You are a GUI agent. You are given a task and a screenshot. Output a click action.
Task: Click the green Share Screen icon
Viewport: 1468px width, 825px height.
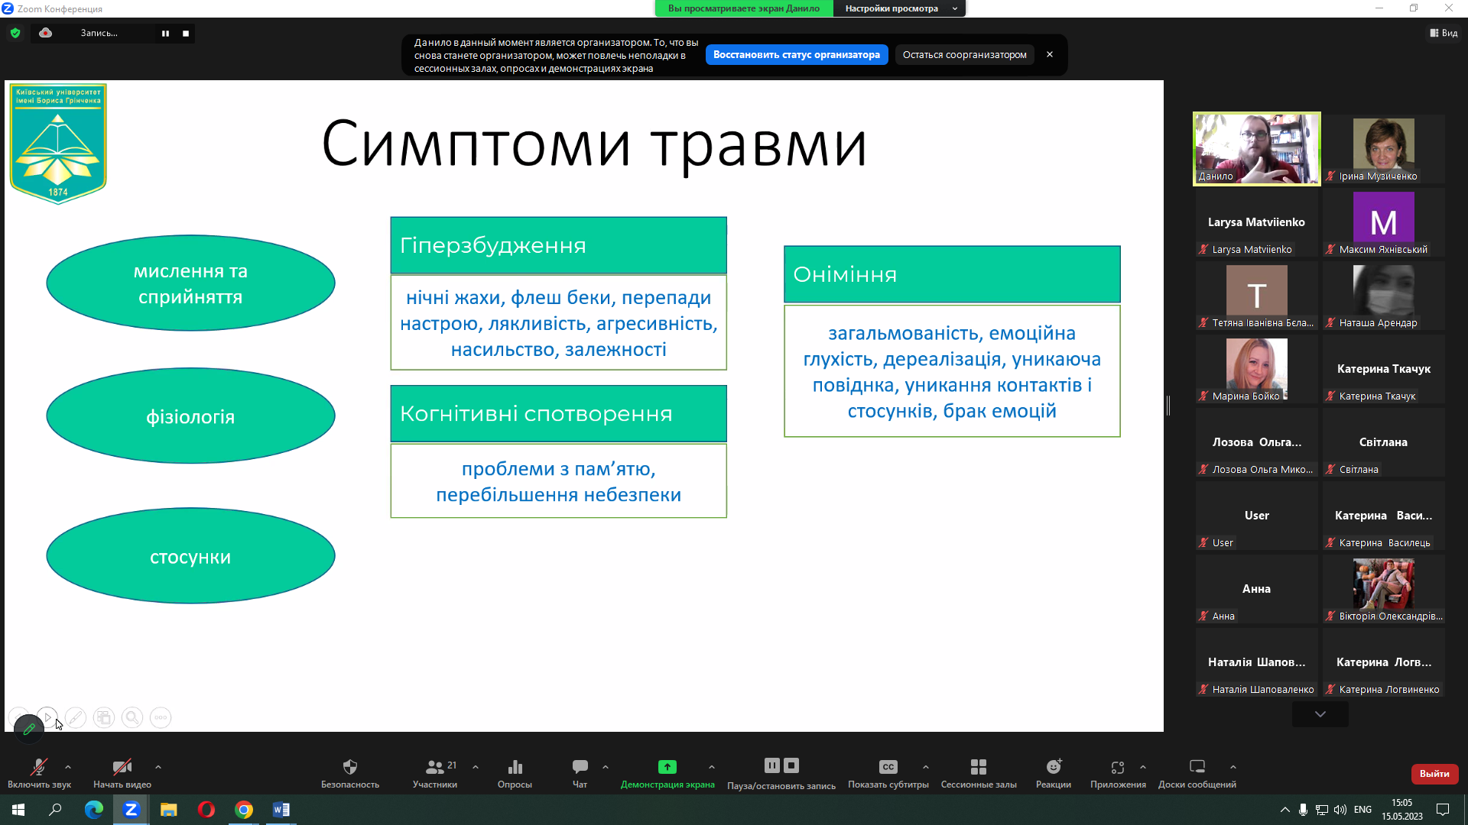(x=667, y=767)
